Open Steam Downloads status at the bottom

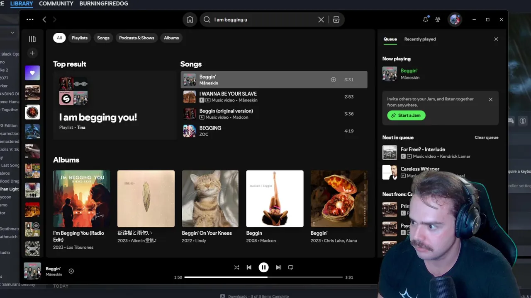[x=255, y=296]
